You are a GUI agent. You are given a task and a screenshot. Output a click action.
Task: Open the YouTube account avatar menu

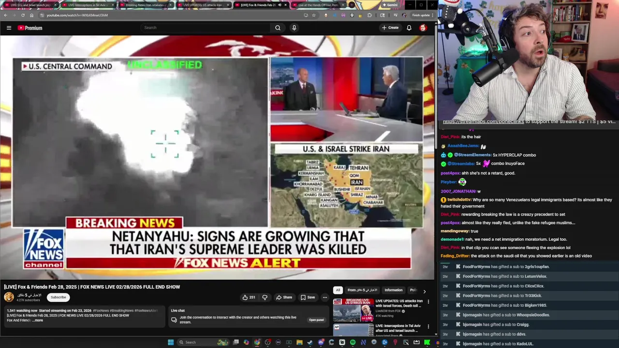click(x=423, y=28)
